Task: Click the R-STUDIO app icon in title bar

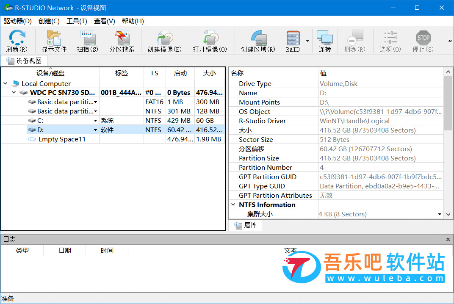Action: pos(8,8)
